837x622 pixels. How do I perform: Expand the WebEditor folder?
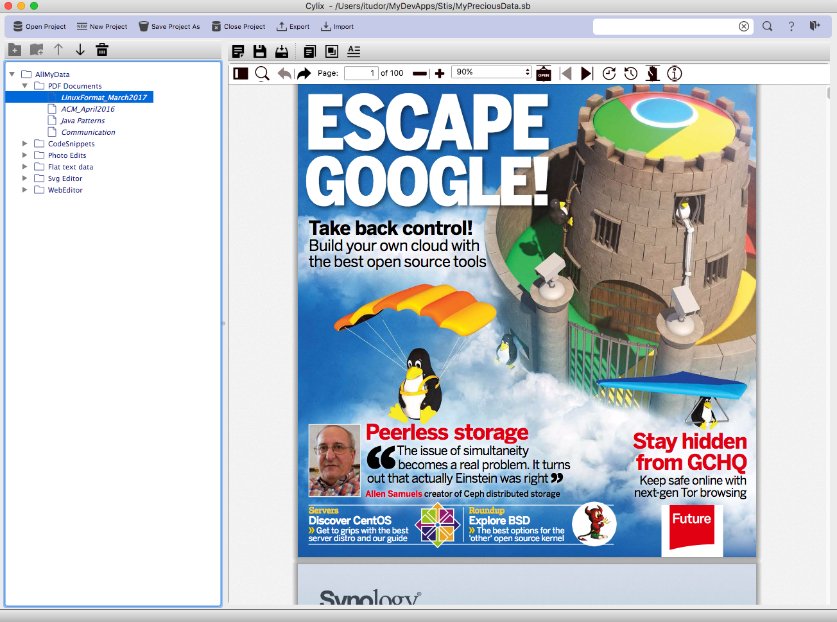tap(25, 190)
